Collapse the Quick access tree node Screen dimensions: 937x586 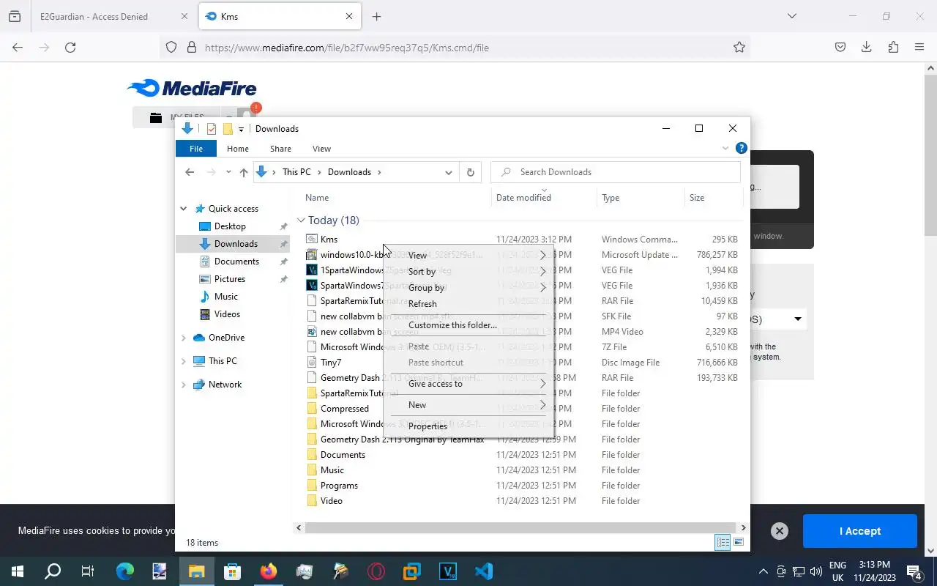click(x=184, y=209)
